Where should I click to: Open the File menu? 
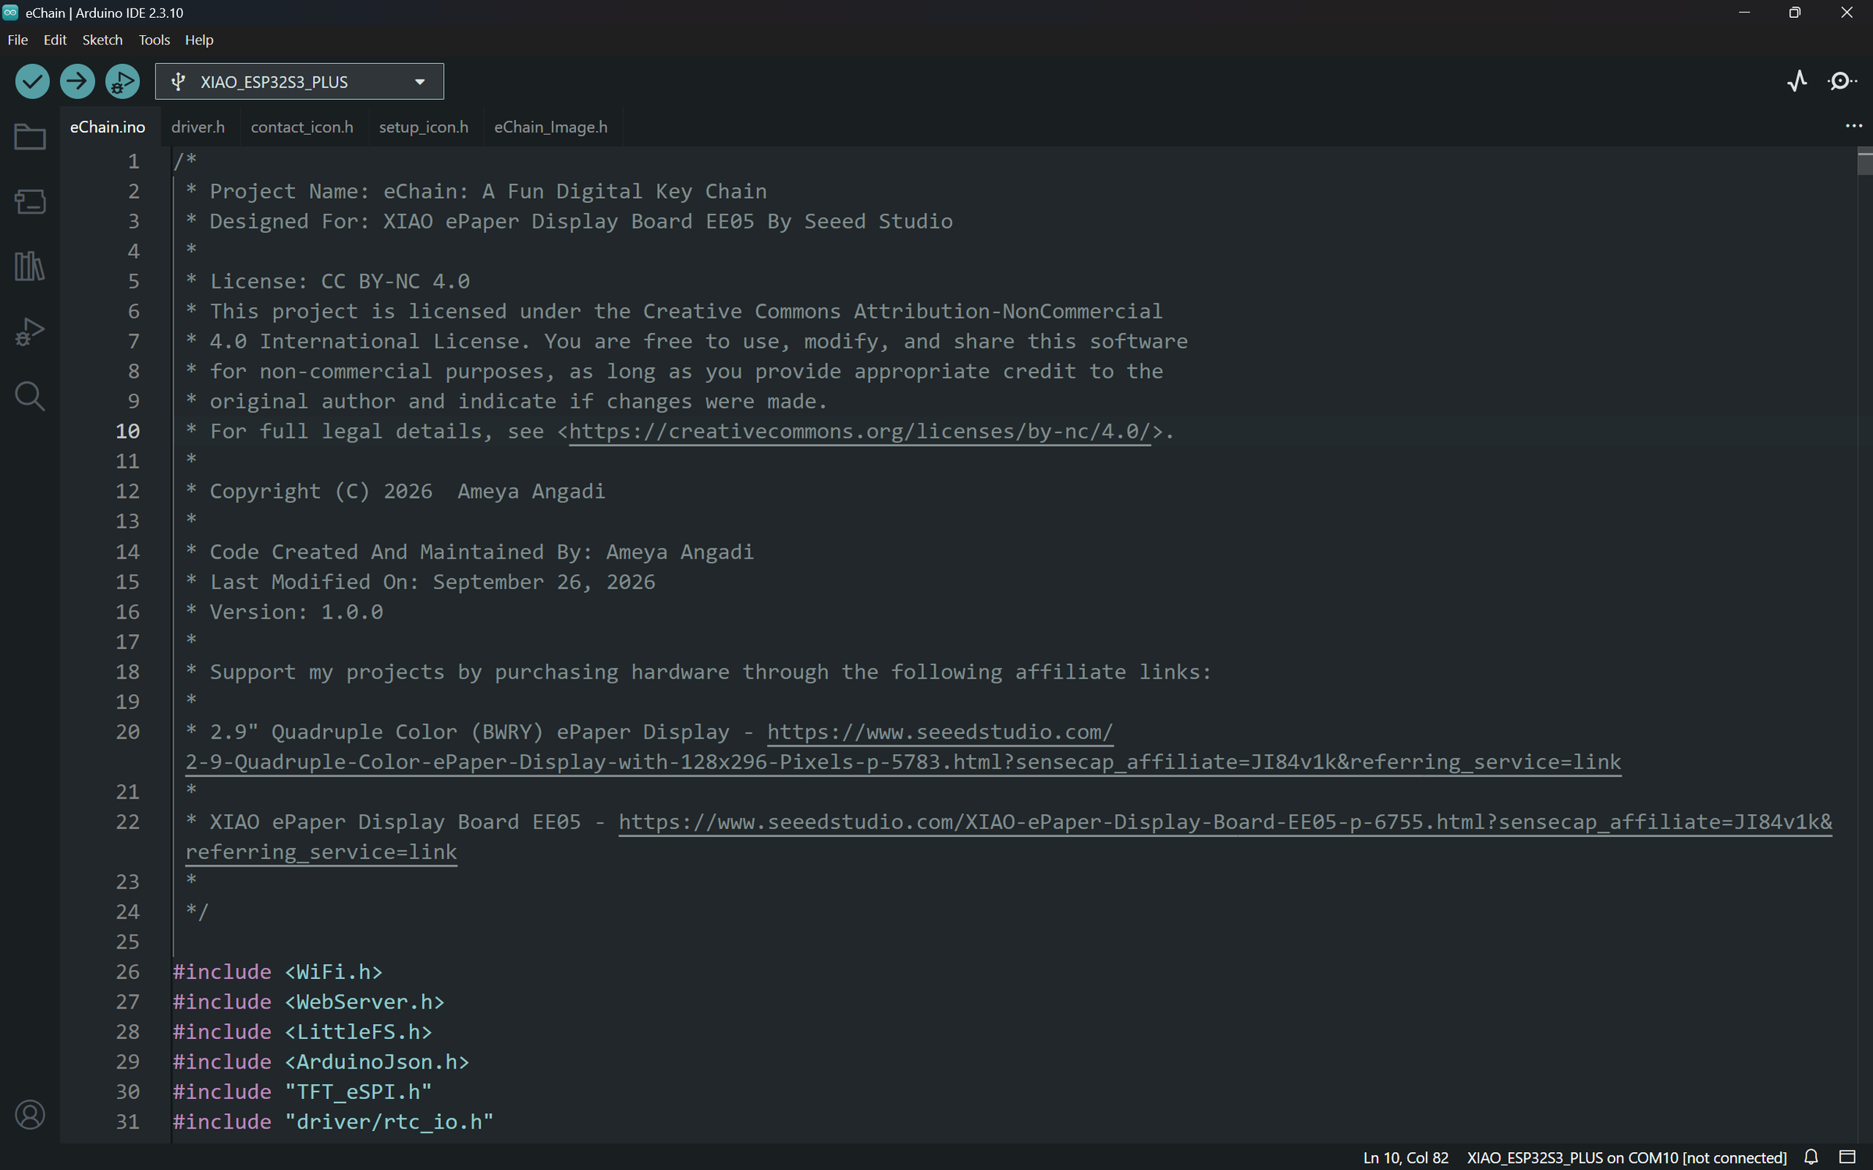pos(17,40)
